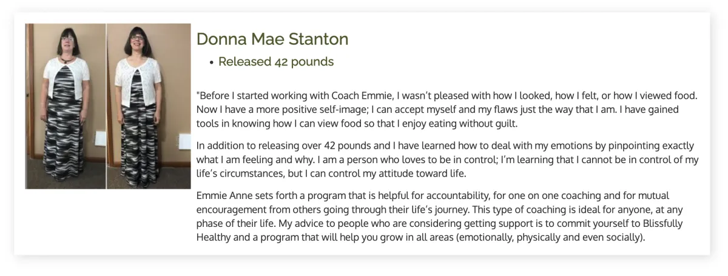
Task: Click the paragraph beginning 'In addition to releasing'
Action: coord(448,160)
